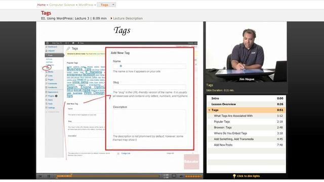The image size is (324, 182).
Task: Seek along the video progress bar
Action: [108, 176]
